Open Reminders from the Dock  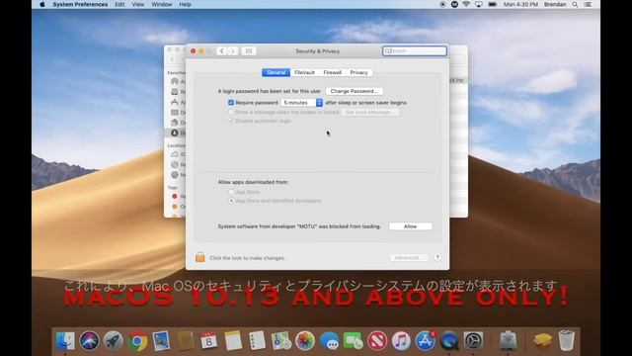pos(257,341)
